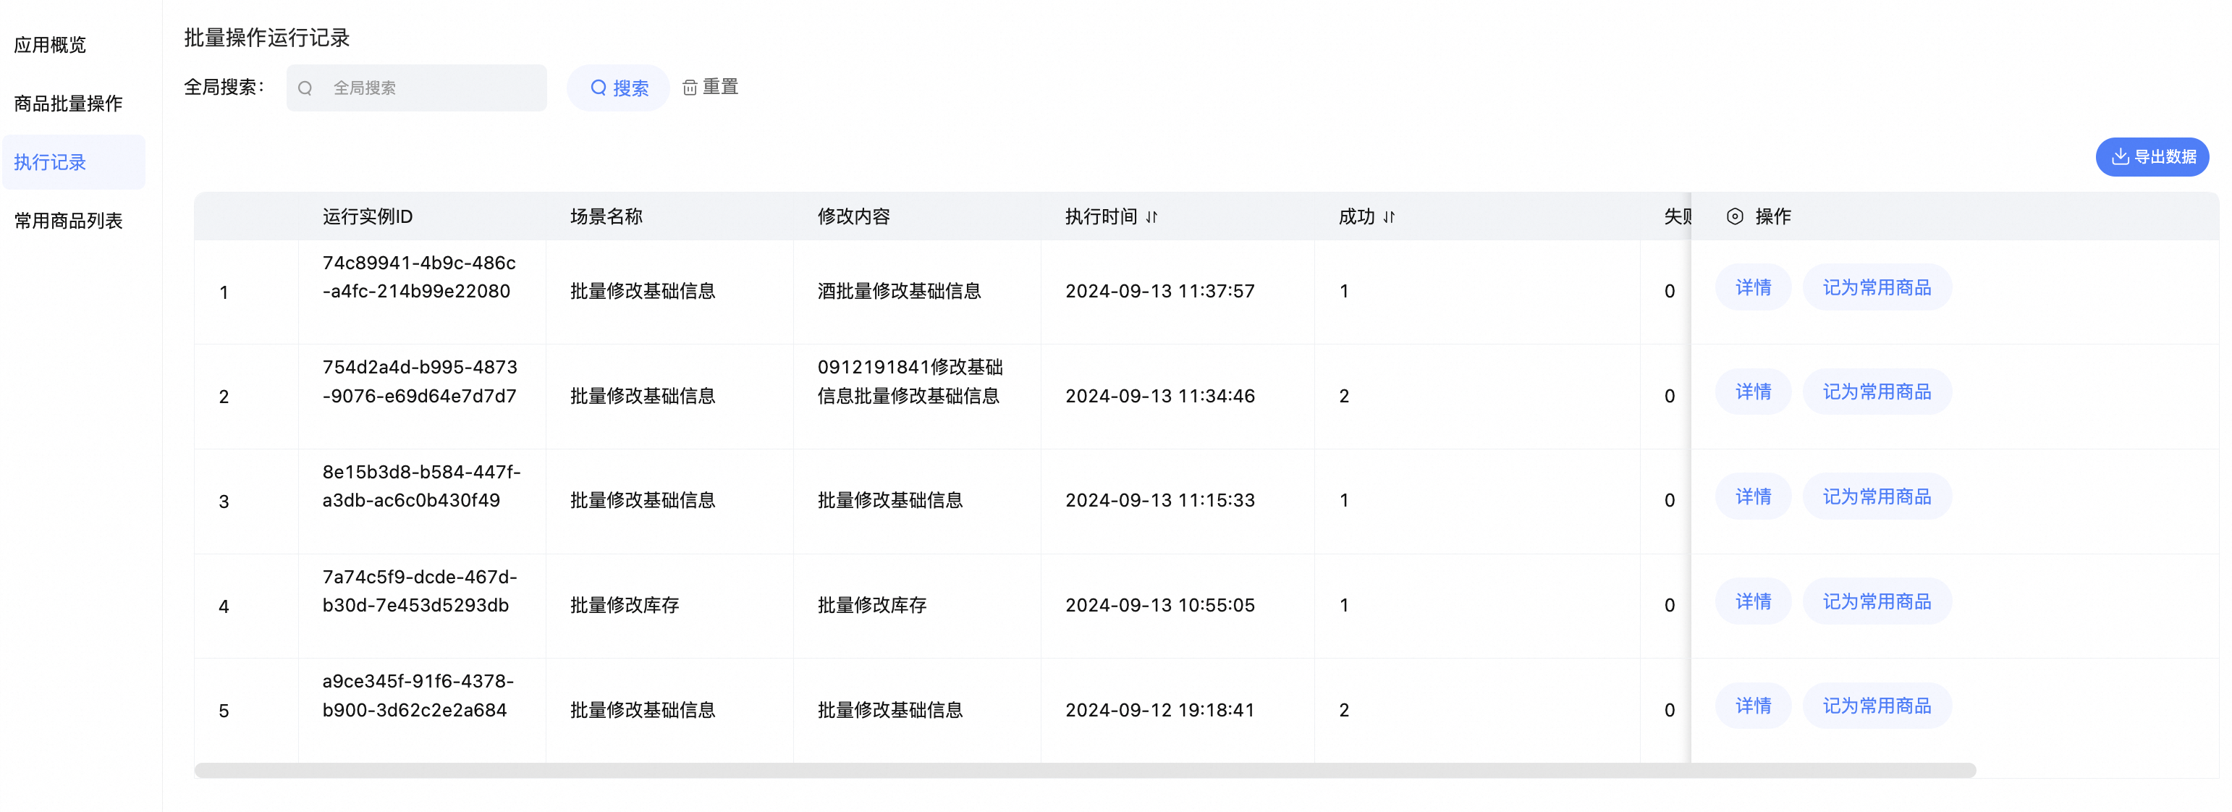Type in the 全局搜索 input field
This screenshot has width=2232, height=812.
point(429,88)
